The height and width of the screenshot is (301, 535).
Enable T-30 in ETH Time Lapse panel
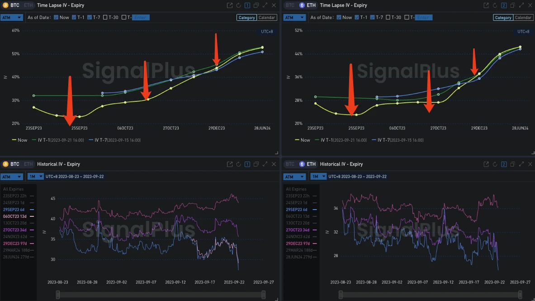click(x=388, y=17)
